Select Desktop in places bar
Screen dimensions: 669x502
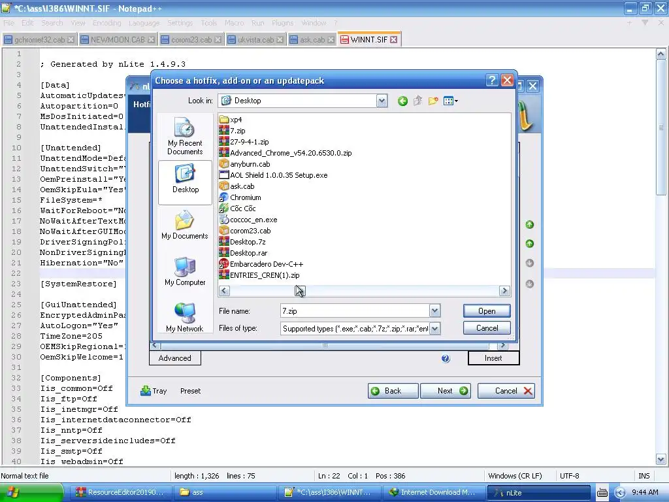coord(185,183)
